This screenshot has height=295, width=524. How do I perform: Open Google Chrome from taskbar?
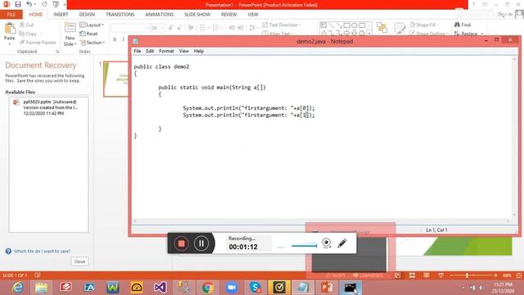(x=207, y=288)
